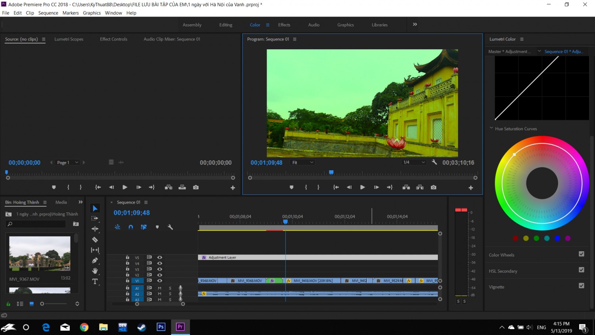Viewport: 595px width, 335px height.
Task: Switch to the Lumetri Scopes tab
Action: 69,39
